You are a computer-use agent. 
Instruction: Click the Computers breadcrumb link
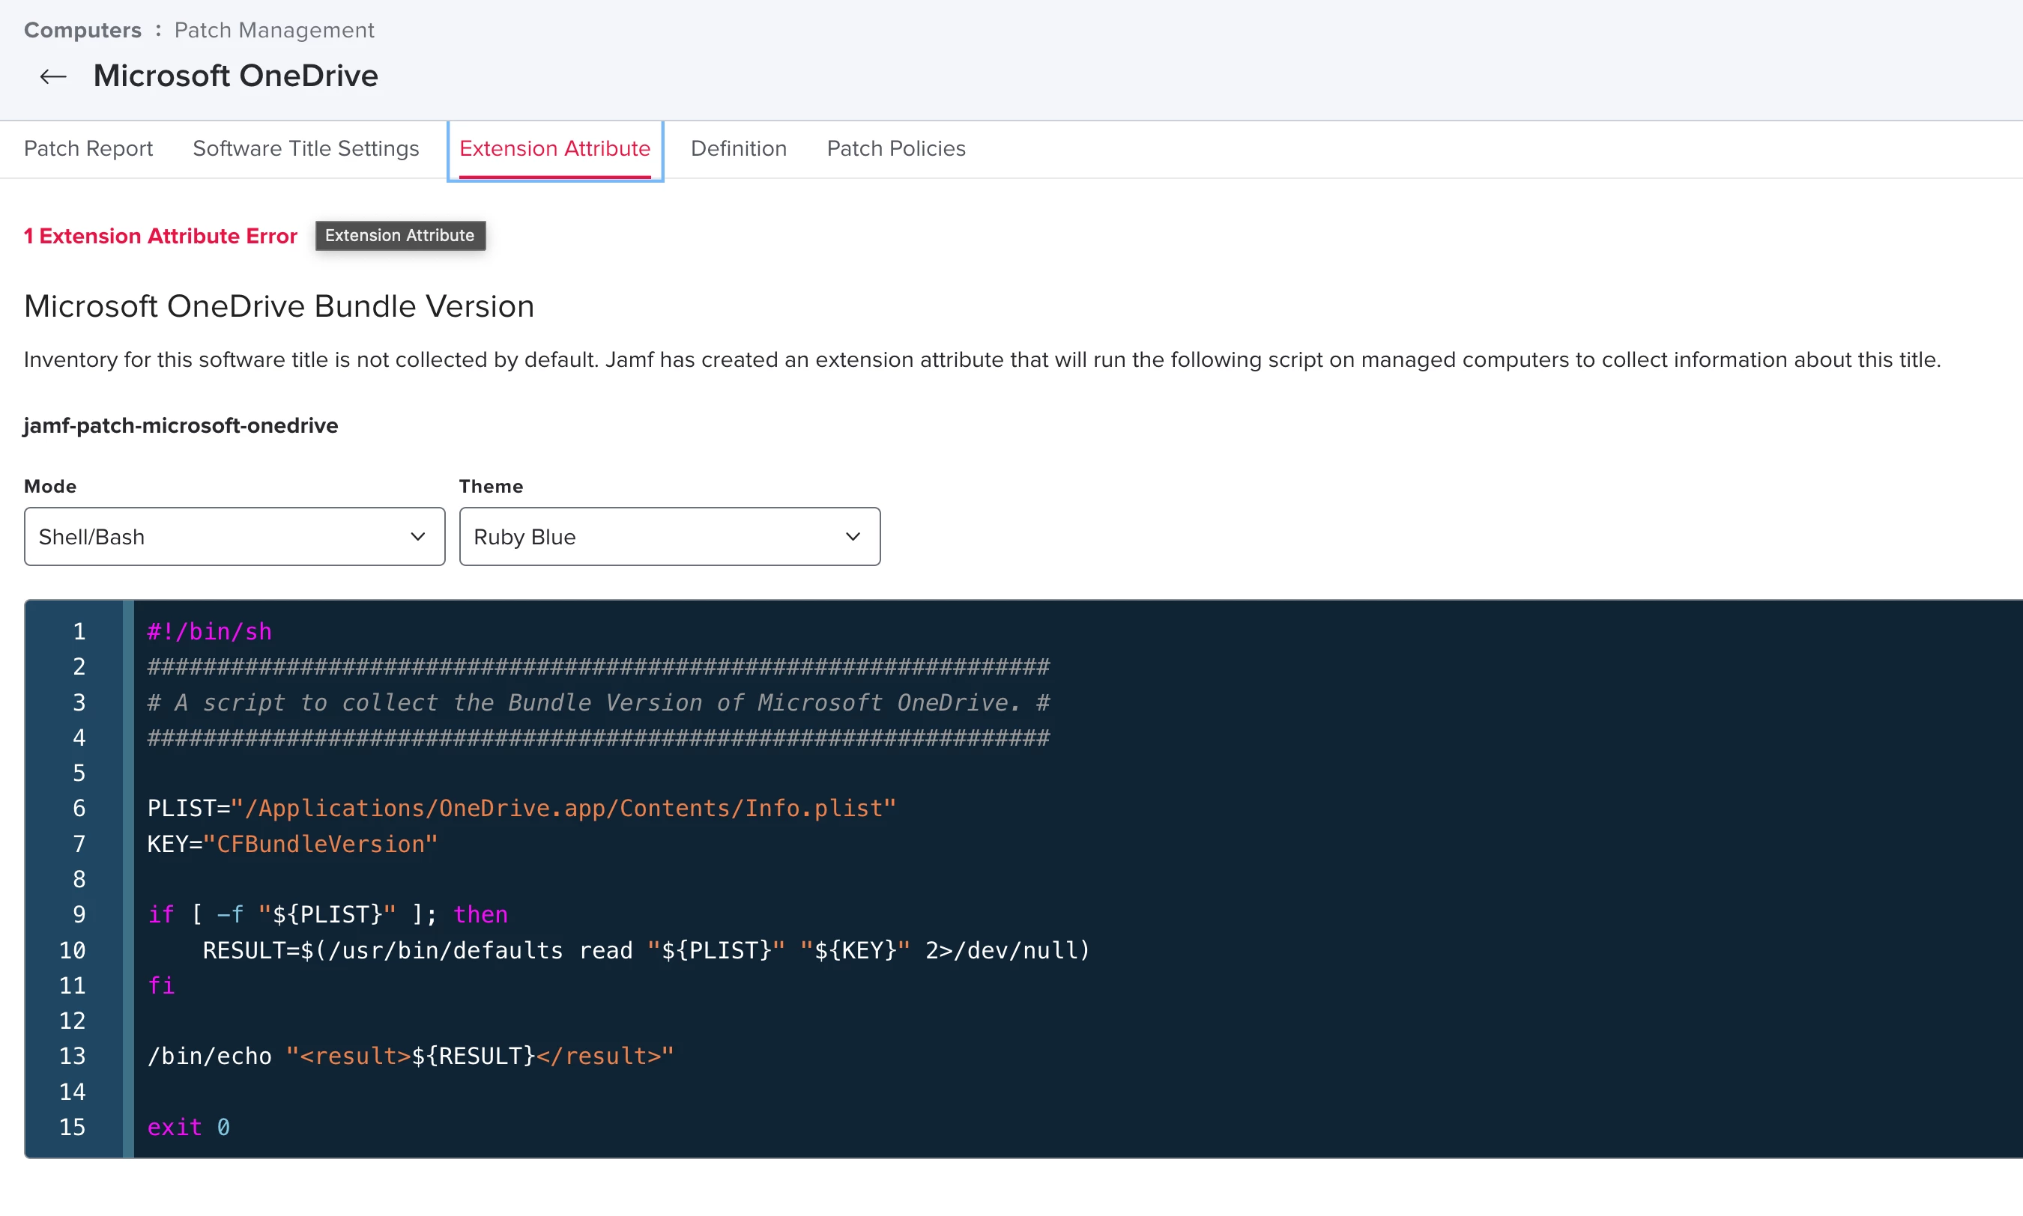pos(82,30)
